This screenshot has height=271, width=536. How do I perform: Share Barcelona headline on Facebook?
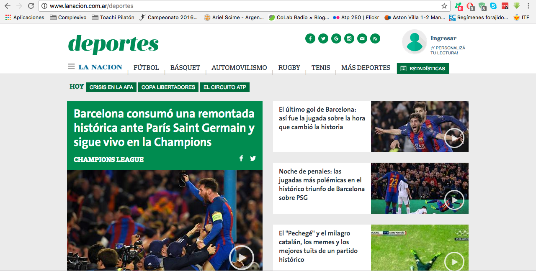coord(241,159)
